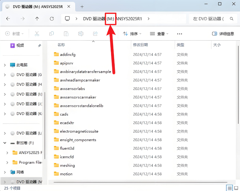Expand DVD 驱动器 (G:) tree node

coord(5,75)
